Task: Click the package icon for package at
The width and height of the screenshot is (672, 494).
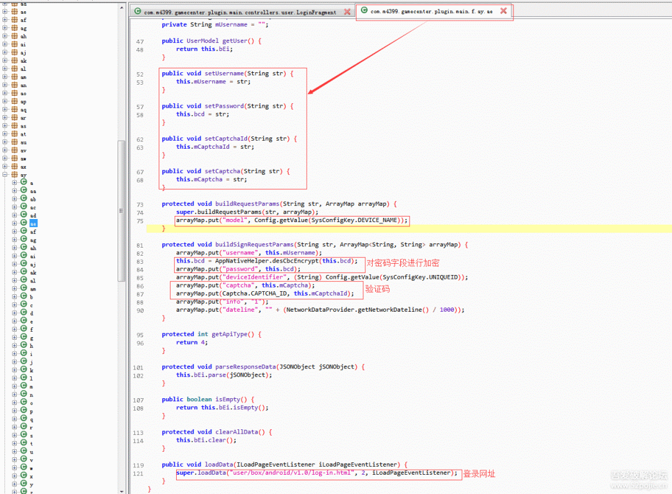Action: point(14,134)
